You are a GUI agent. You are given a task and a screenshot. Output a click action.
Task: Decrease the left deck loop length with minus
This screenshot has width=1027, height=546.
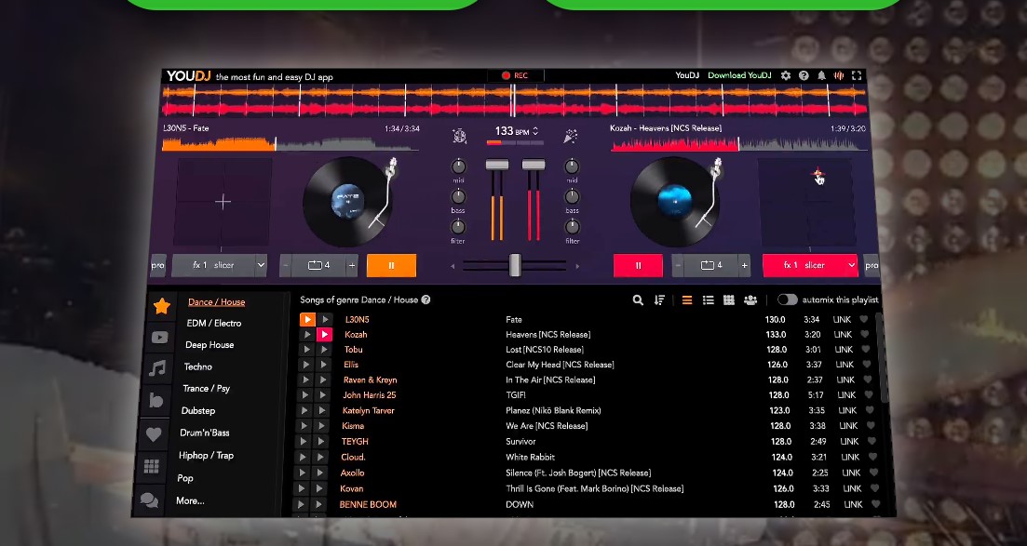coord(286,265)
